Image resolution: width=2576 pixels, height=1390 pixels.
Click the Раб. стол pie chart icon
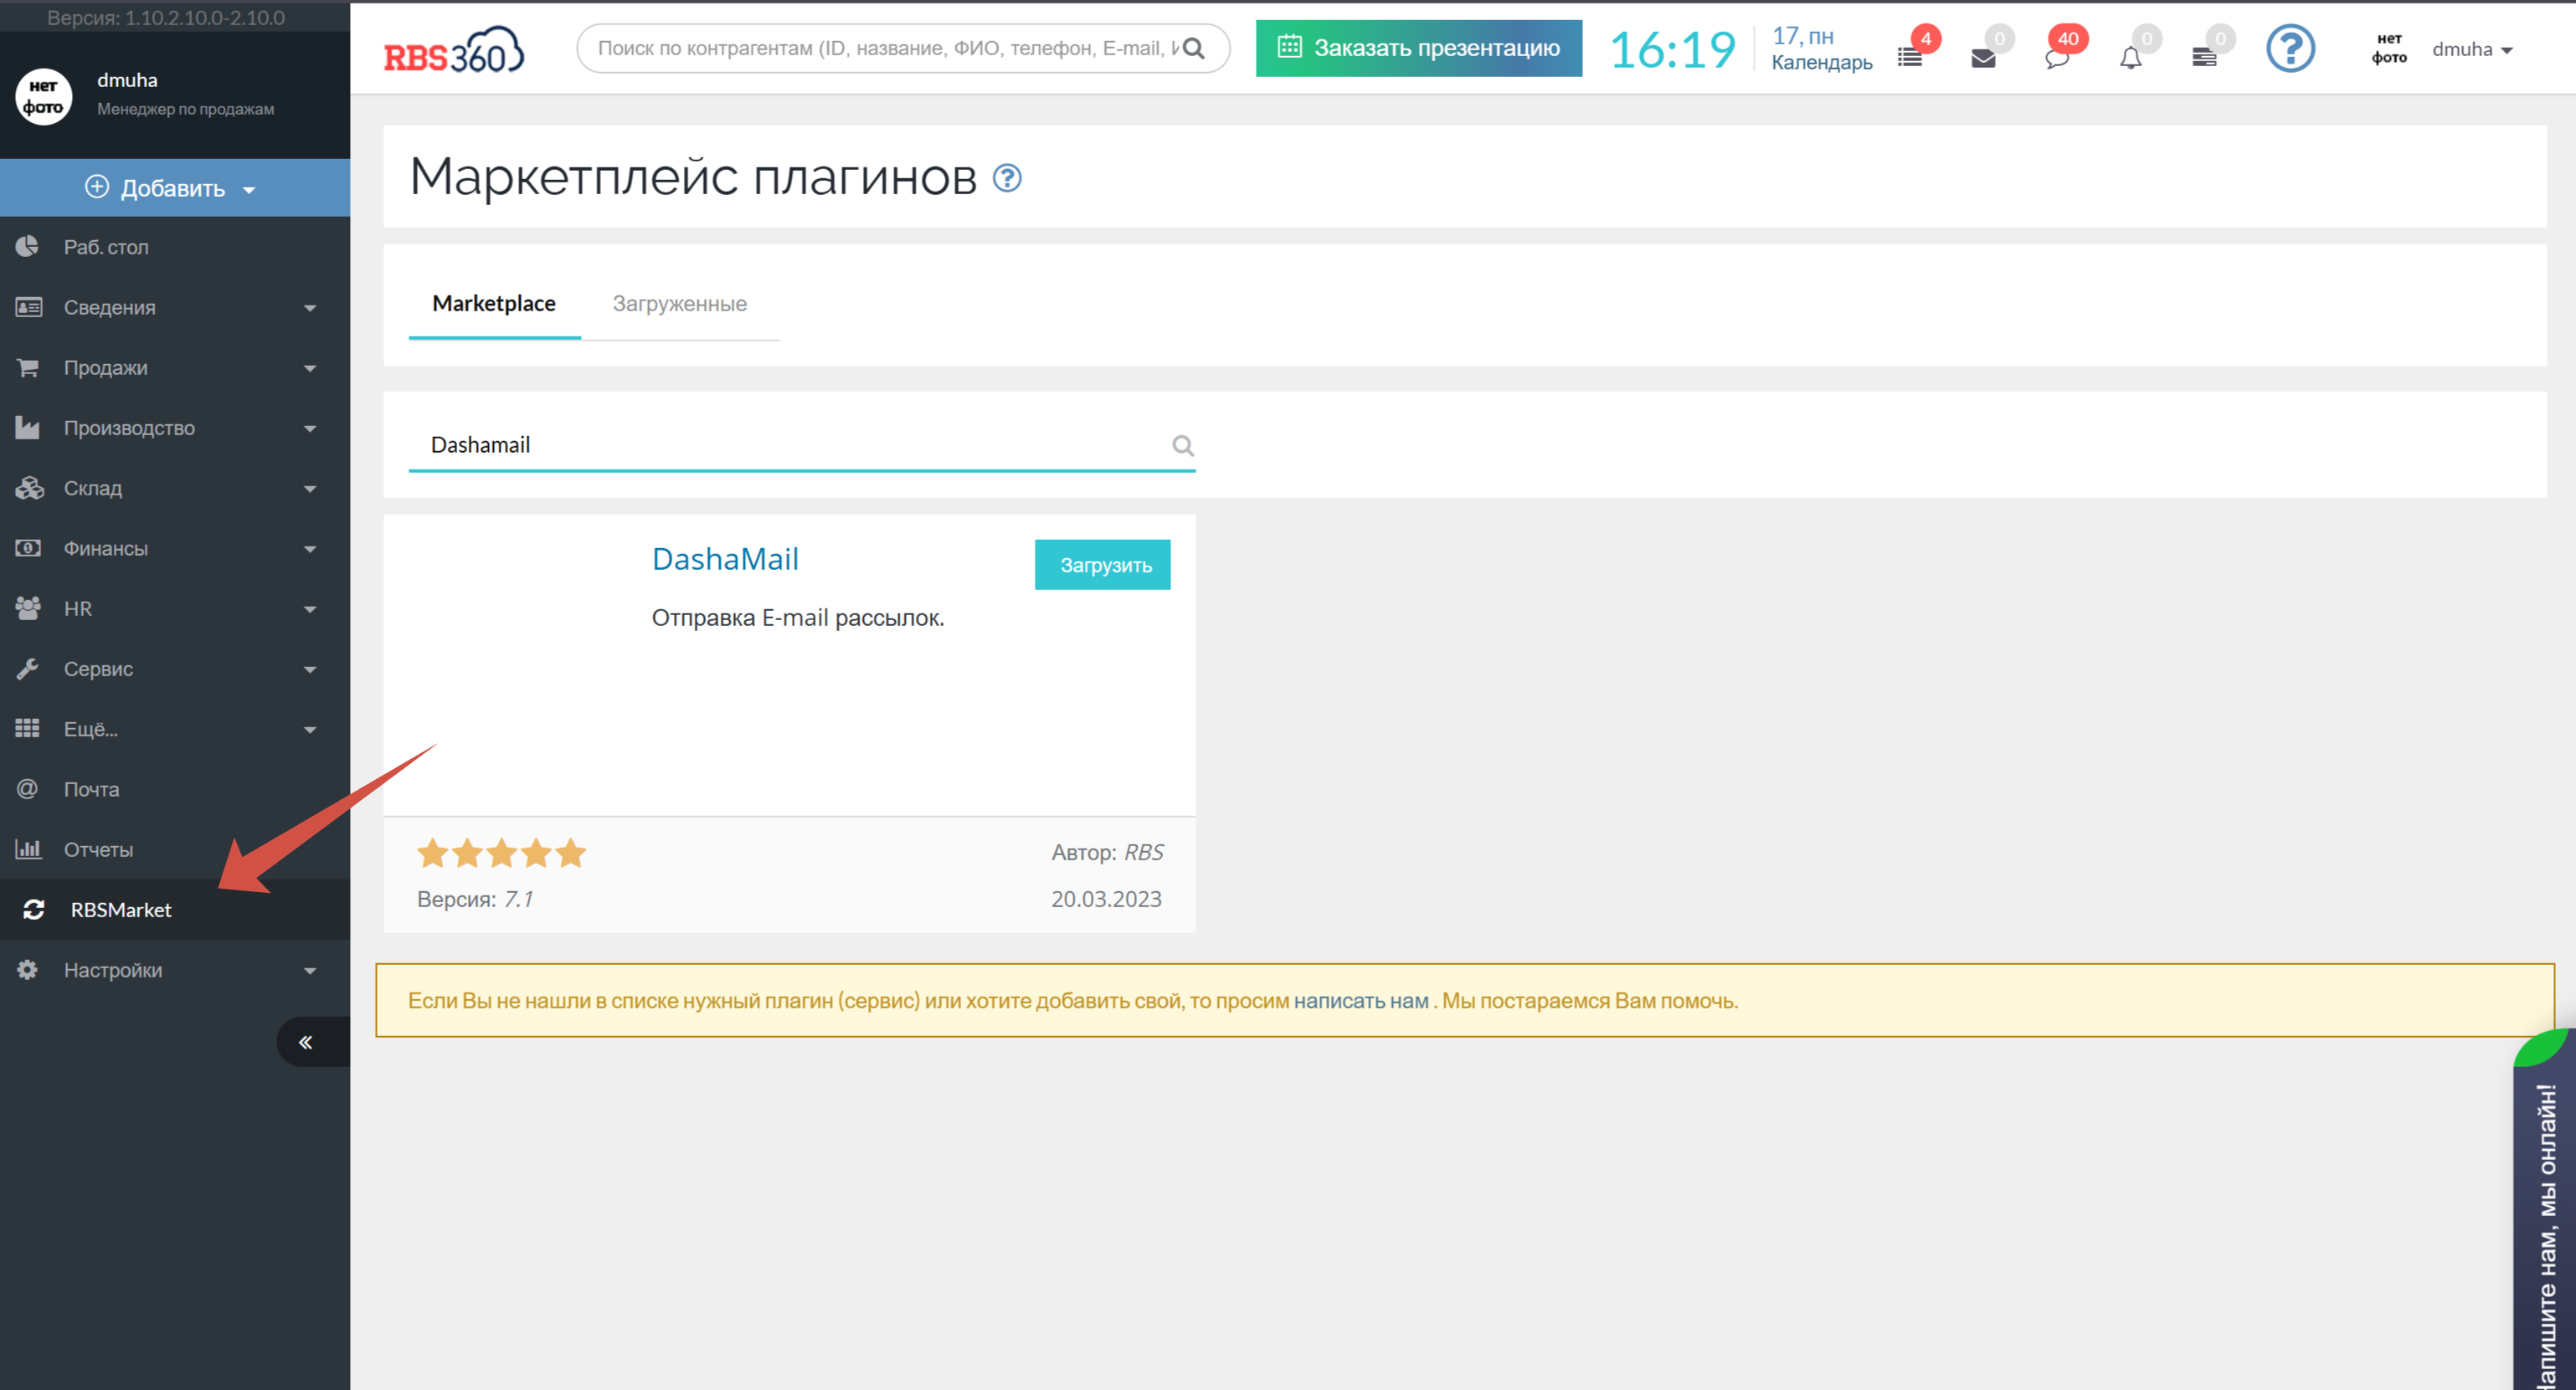click(x=28, y=247)
